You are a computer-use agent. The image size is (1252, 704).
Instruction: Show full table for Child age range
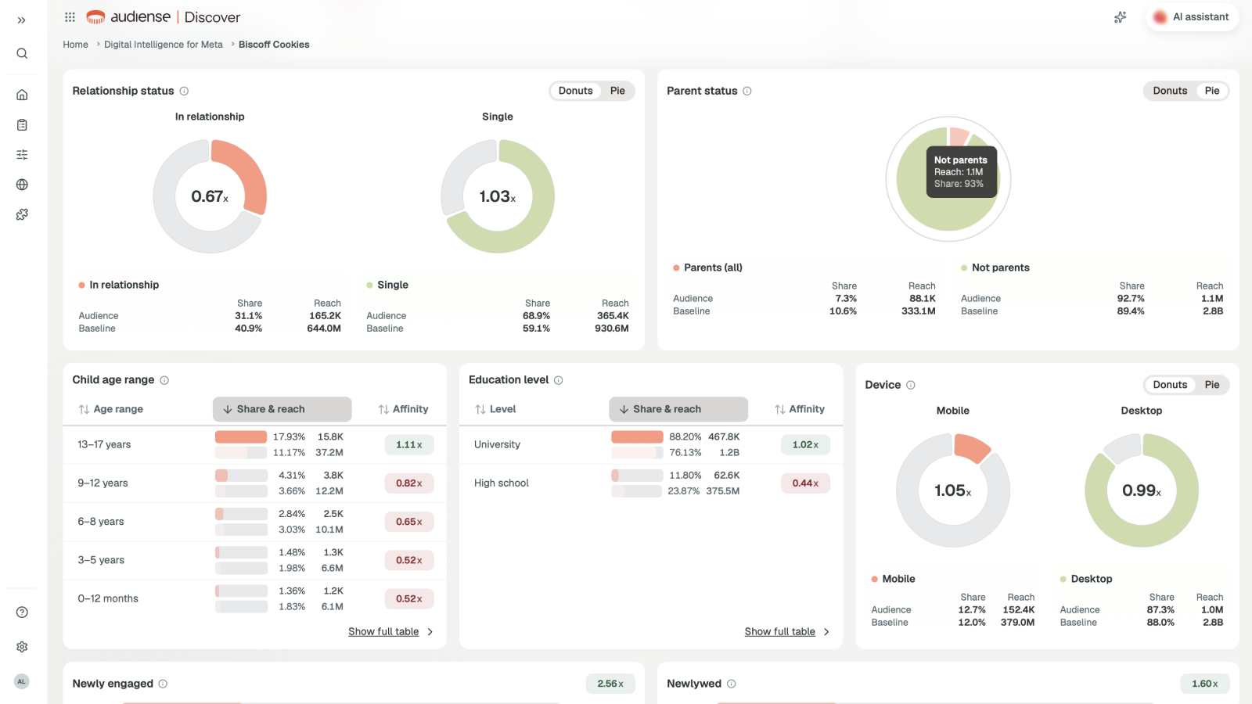tap(390, 632)
